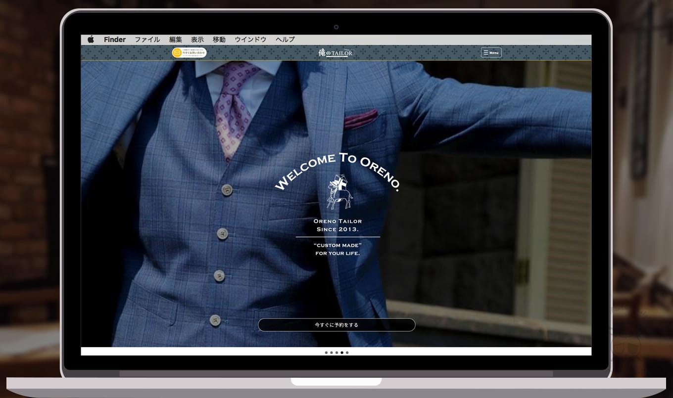Click the 今すぐに予約をする button
This screenshot has width=673, height=398.
336,325
